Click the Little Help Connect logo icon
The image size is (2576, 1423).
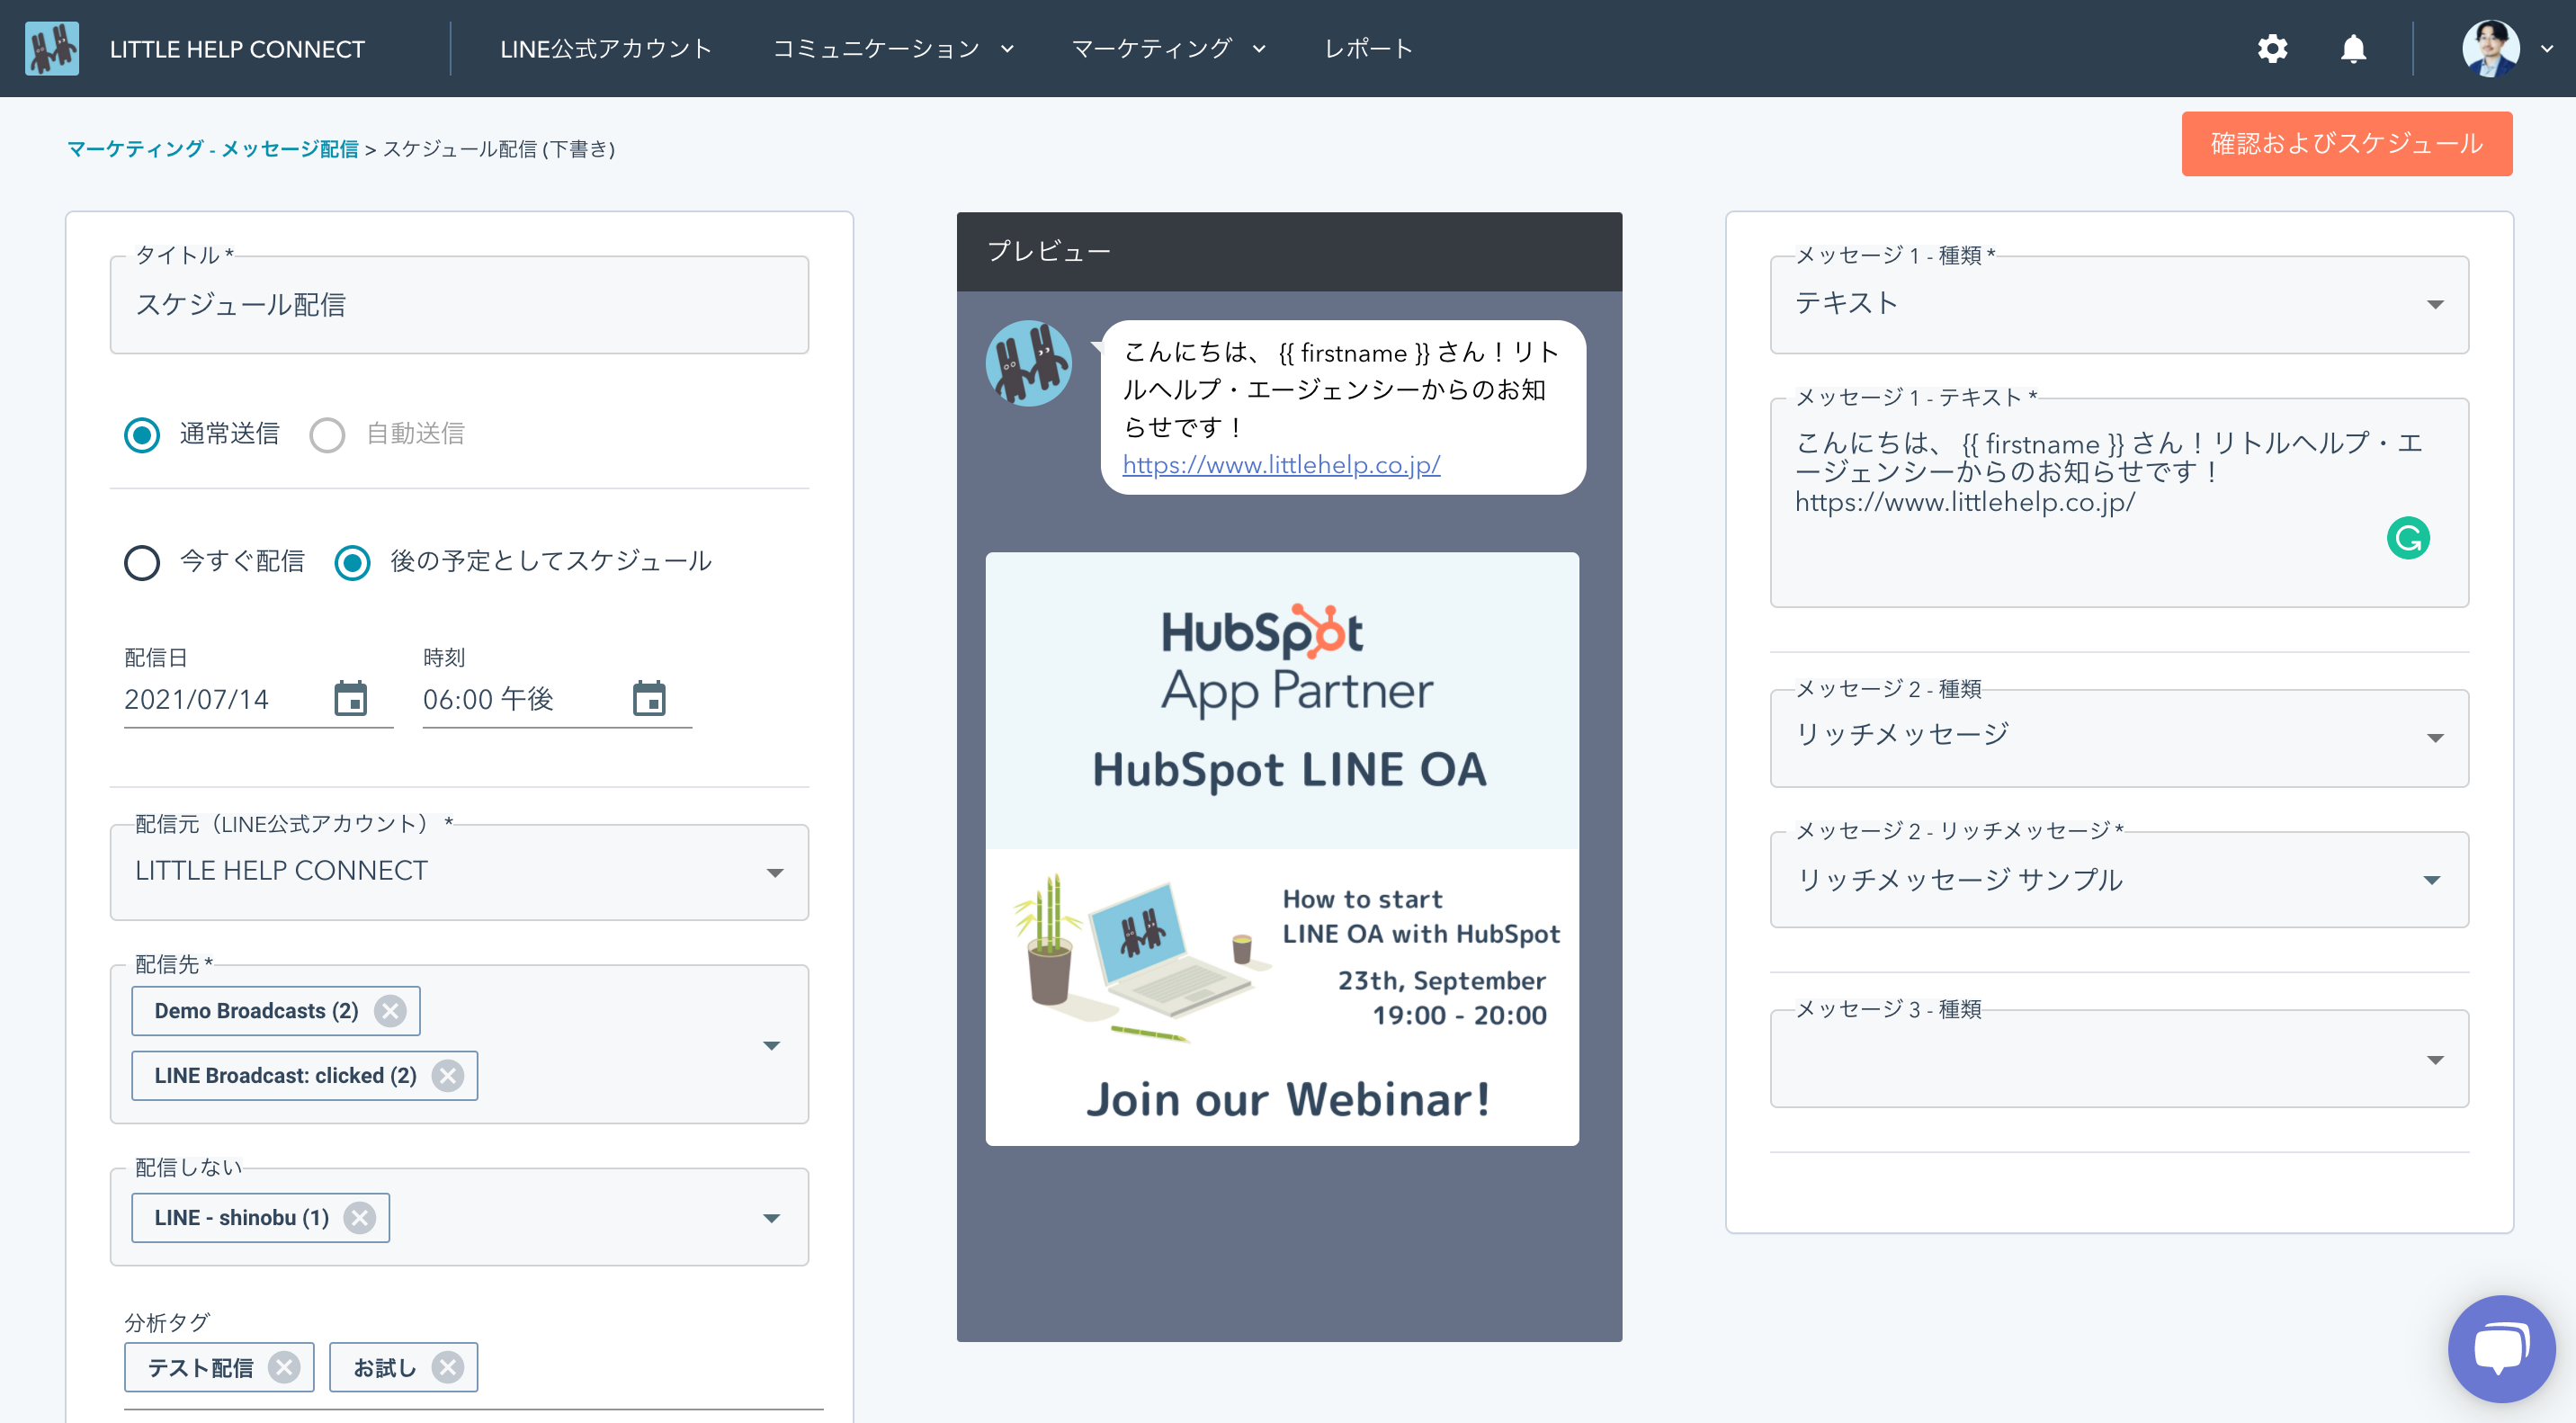click(x=52, y=48)
